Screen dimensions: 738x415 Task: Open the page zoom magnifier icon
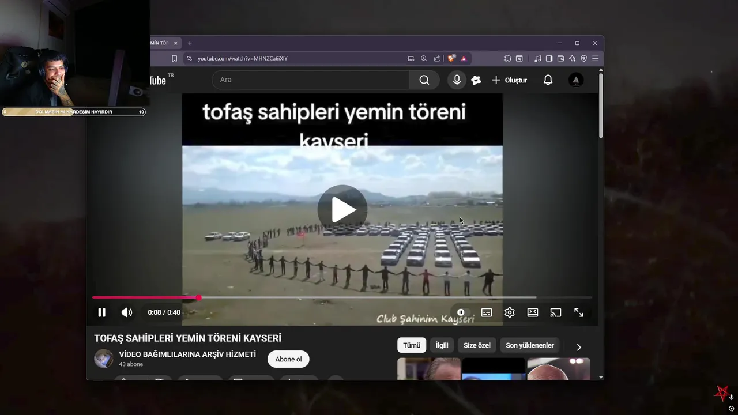point(424,58)
